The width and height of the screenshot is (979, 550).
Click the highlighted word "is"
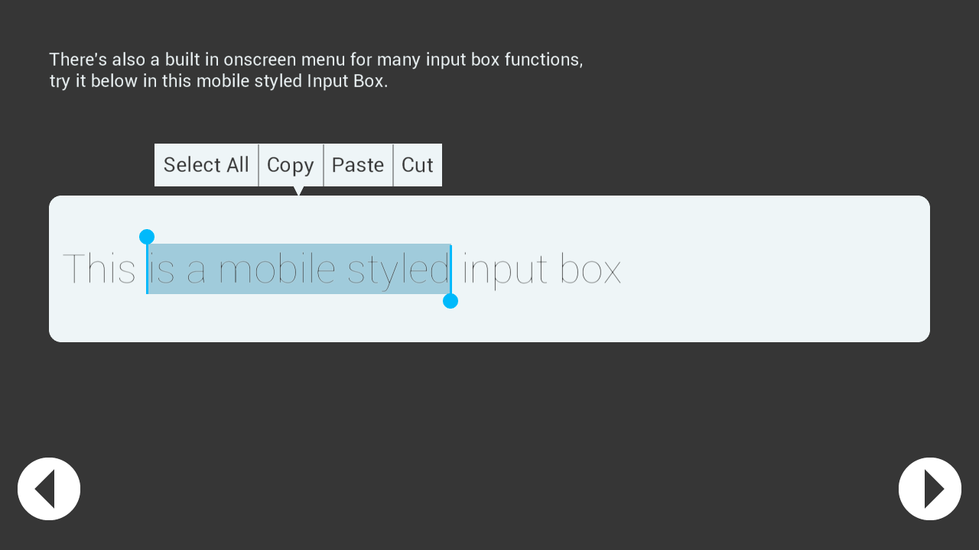162,269
